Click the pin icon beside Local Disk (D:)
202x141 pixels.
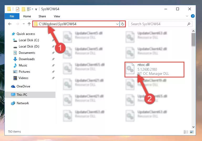click(53, 46)
